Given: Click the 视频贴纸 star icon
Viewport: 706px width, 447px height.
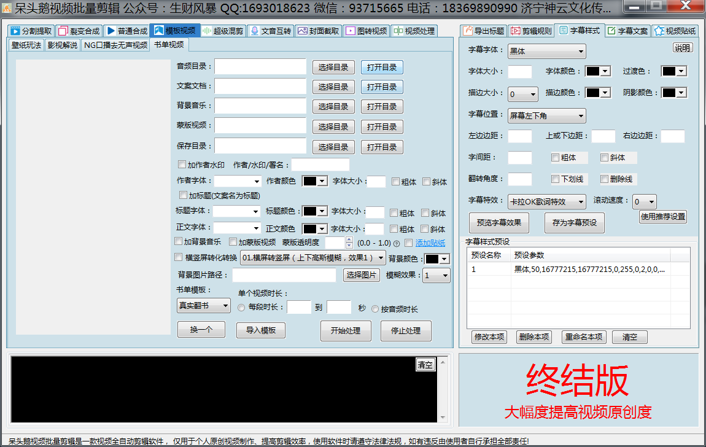Looking at the screenshot, I should point(659,31).
